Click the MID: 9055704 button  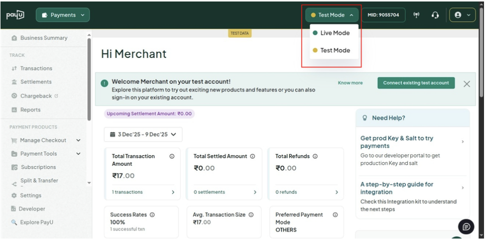pos(383,15)
